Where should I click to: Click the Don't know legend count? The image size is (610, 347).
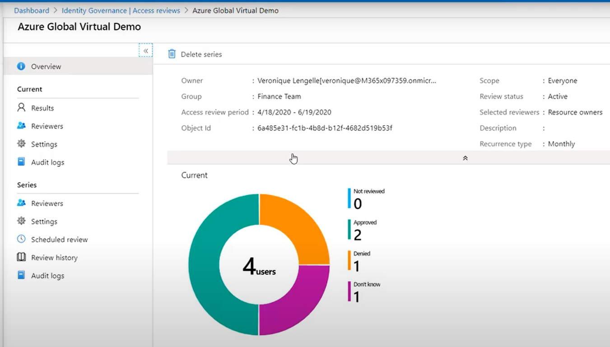(357, 297)
